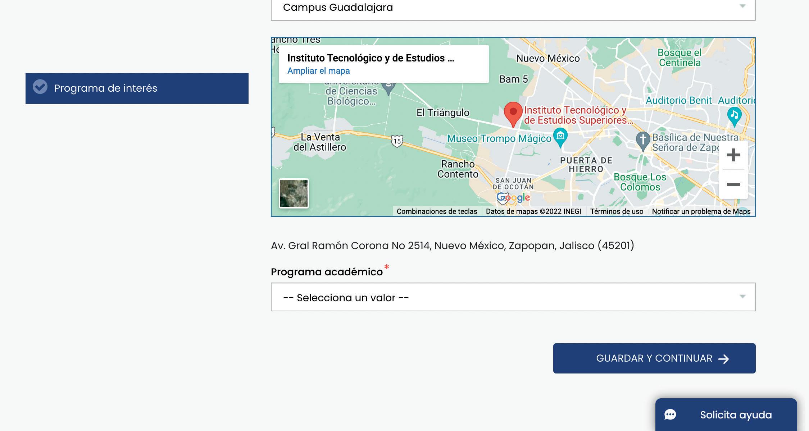The image size is (809, 431).
Task: Open Términos de uso map link
Action: [617, 211]
